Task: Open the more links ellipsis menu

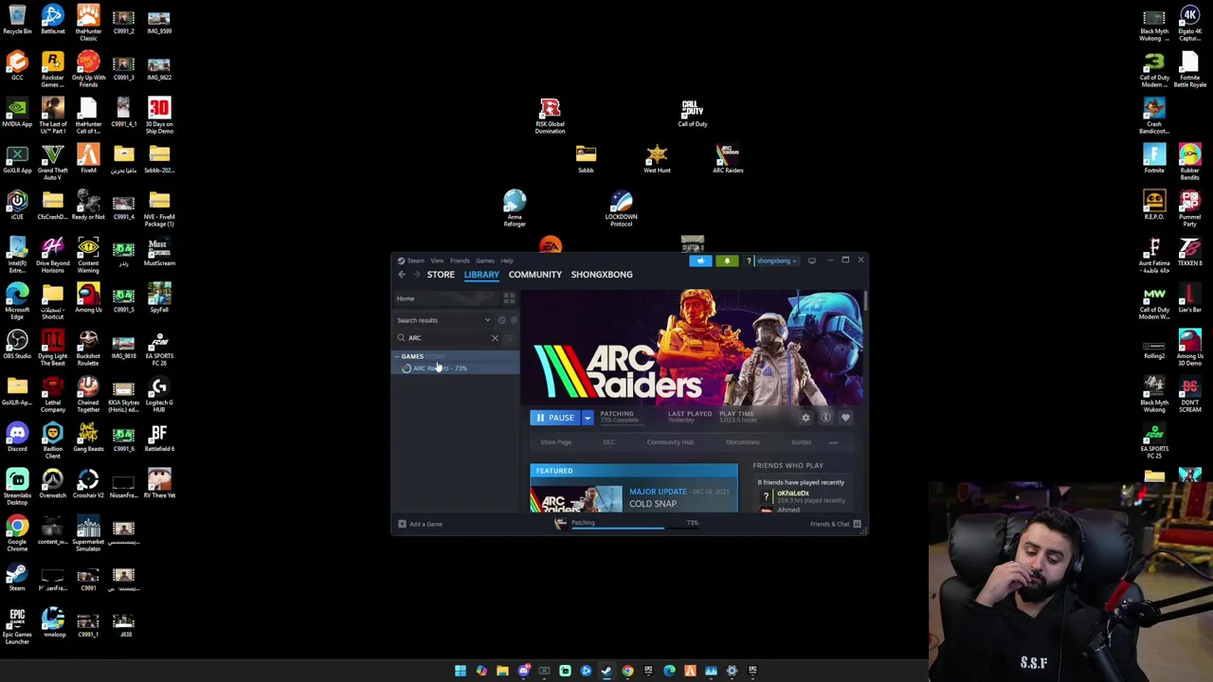Action: (833, 442)
